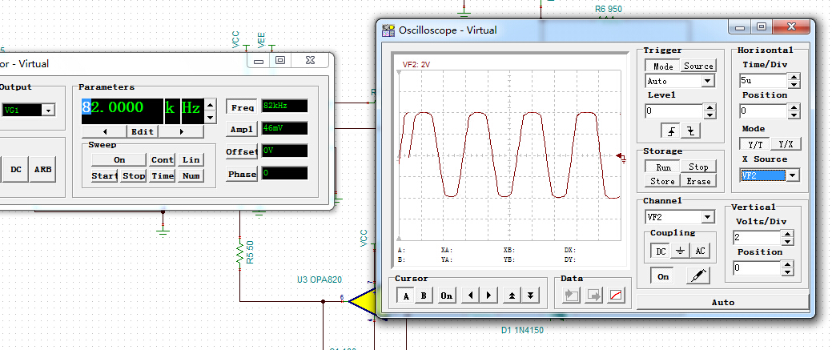Click the oscilloscope probe icon in Channel section
Image resolution: width=832 pixels, height=350 pixels.
697,276
